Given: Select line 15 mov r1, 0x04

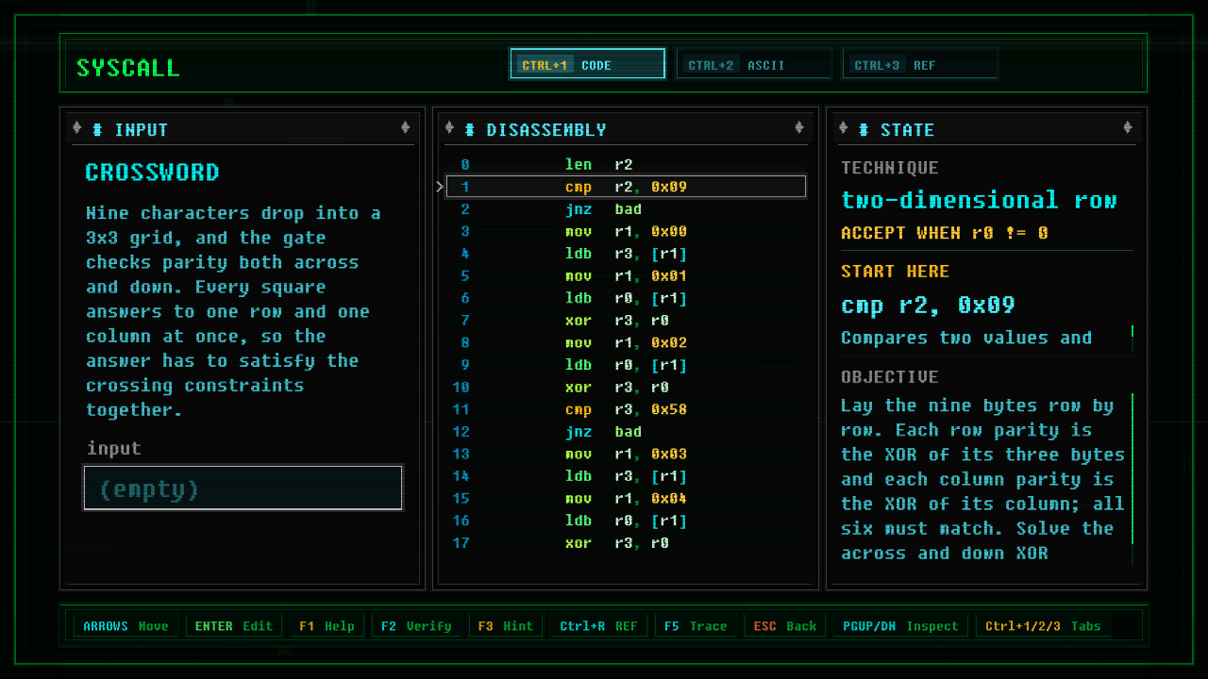Looking at the screenshot, I should pyautogui.click(x=626, y=498).
